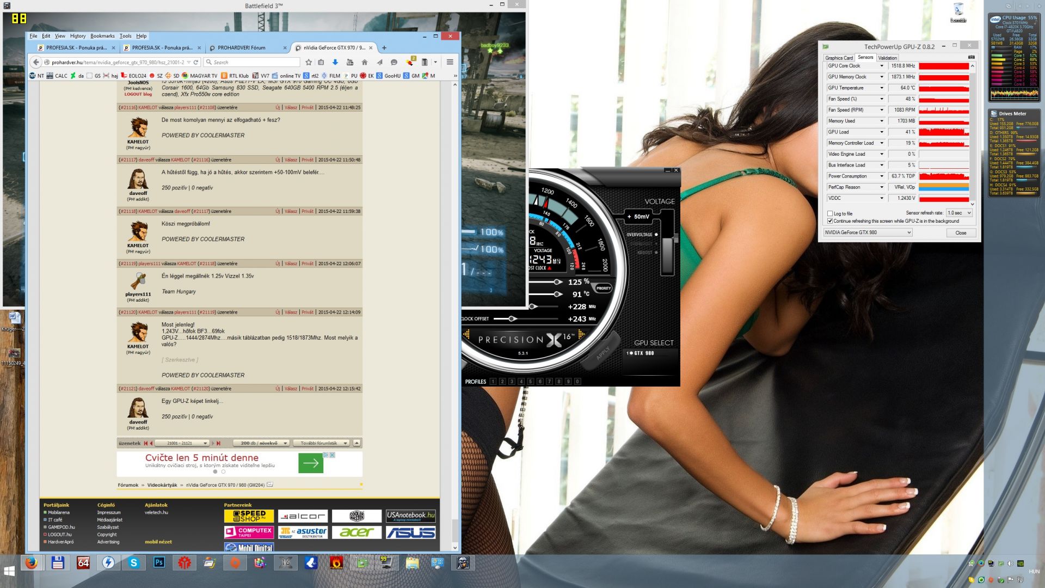Launch Photoshop from the taskbar
Screen dimensions: 1045x588
[159, 562]
